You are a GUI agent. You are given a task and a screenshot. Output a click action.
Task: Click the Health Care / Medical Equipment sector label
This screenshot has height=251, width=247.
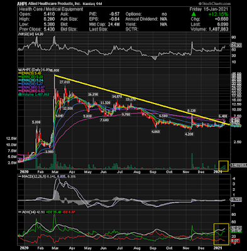point(51,9)
